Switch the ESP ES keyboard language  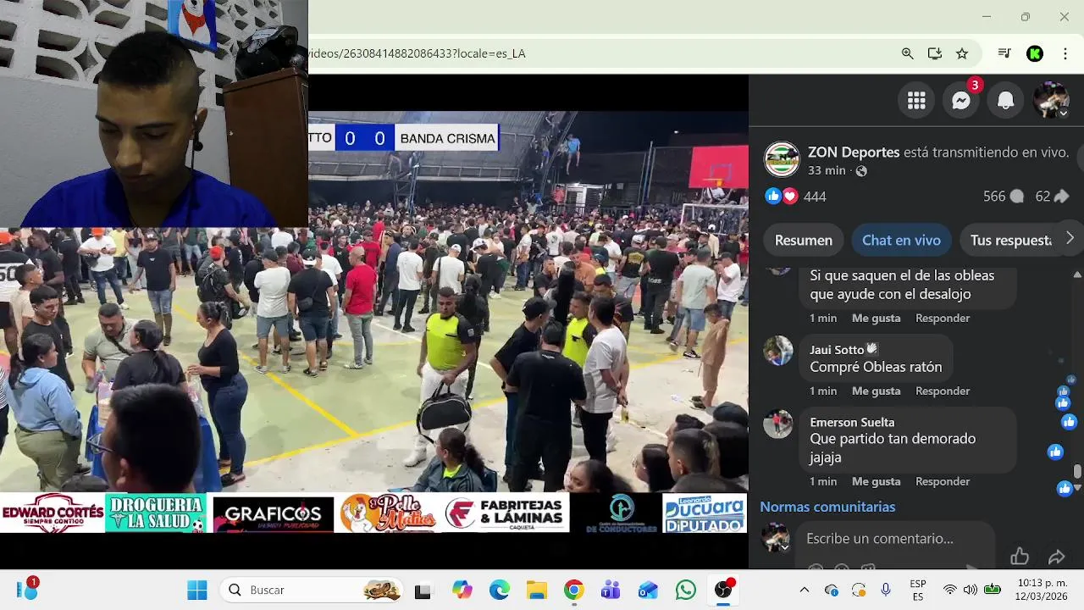pos(918,591)
